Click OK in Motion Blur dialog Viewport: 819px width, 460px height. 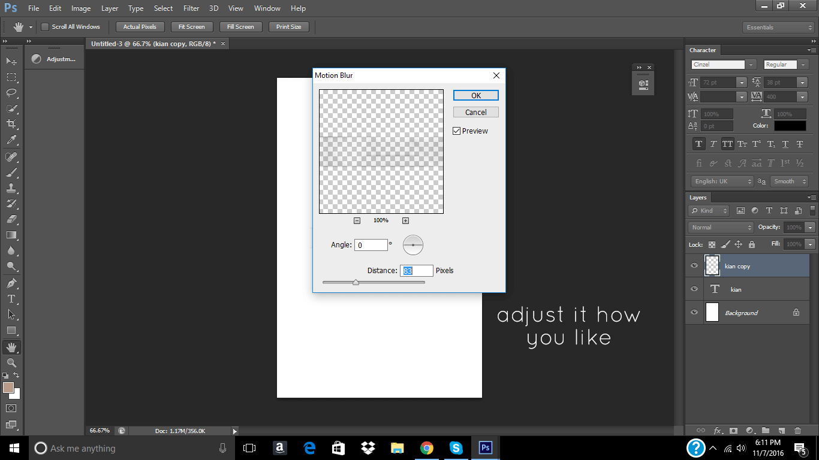475,95
